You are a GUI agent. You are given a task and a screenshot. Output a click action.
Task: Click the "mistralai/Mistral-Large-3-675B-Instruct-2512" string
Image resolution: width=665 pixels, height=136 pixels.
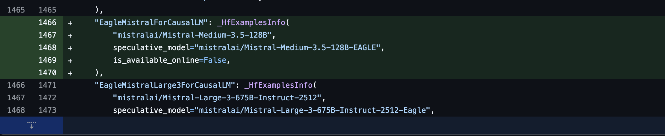click(217, 98)
